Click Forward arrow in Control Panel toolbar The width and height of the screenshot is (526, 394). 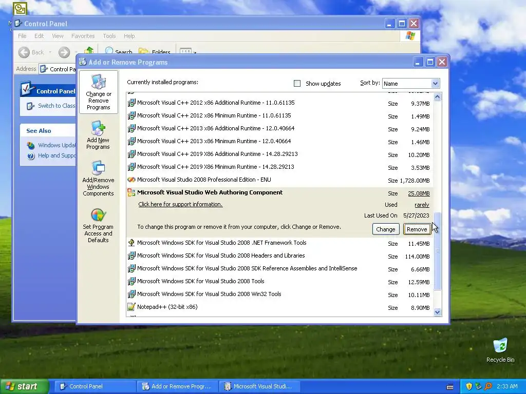click(x=64, y=52)
